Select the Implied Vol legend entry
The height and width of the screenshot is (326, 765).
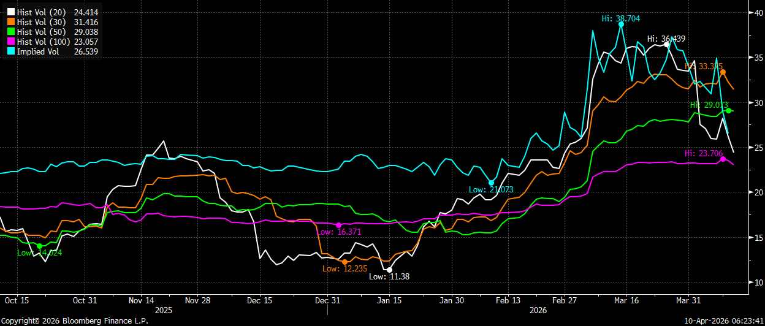coord(52,51)
